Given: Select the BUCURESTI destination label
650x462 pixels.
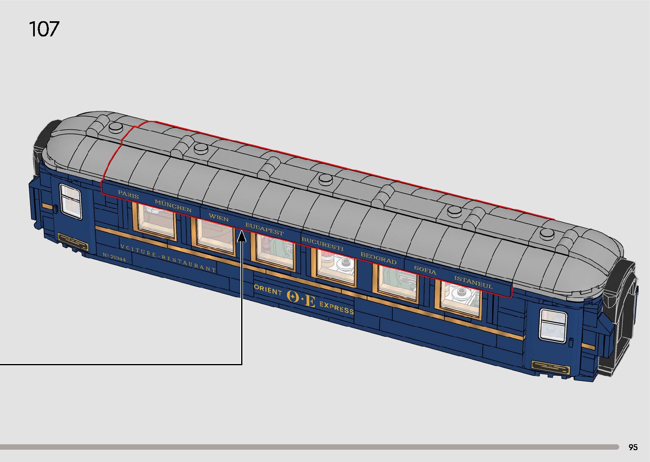Looking at the screenshot, I should (322, 244).
